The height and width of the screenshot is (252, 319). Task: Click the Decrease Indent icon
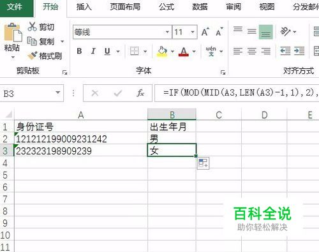285,51
